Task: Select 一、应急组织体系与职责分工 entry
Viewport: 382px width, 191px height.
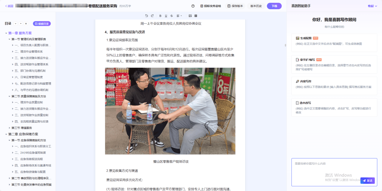Action: 33,146
